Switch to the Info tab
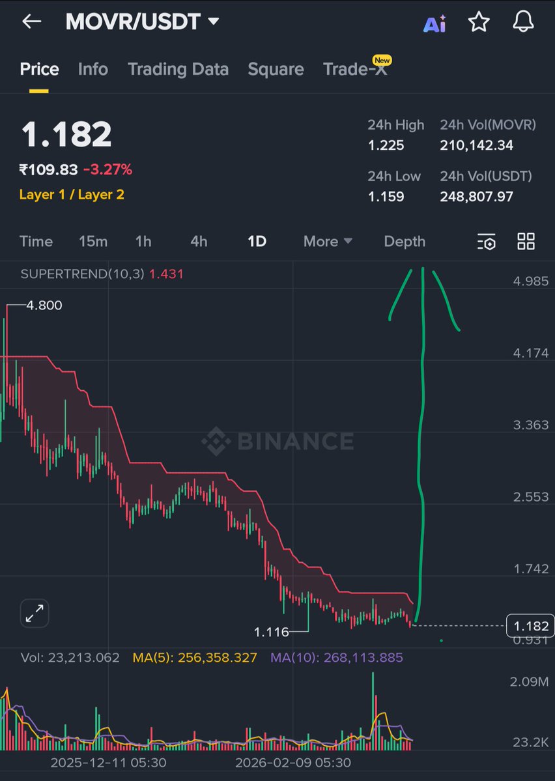Viewport: 555px width, 781px height. (92, 69)
